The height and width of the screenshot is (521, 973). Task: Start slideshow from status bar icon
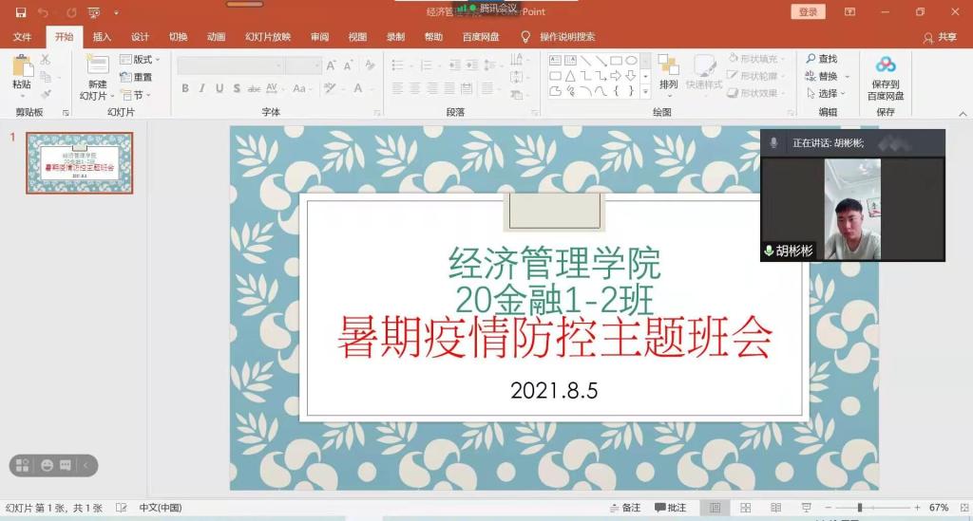(x=807, y=508)
